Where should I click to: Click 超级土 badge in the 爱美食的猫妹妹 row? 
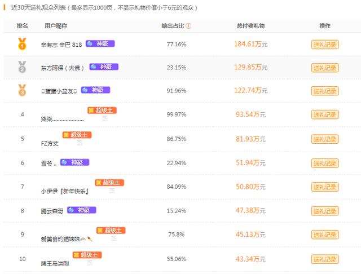(111, 230)
